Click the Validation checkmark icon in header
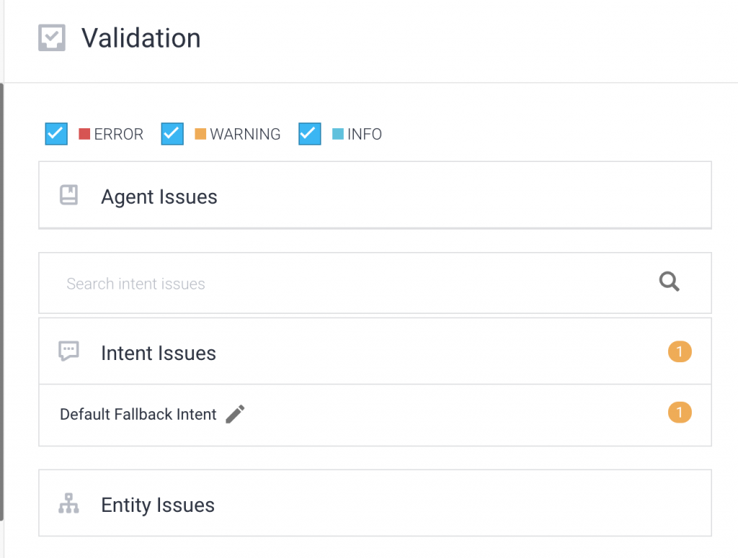This screenshot has width=738, height=558. point(52,38)
